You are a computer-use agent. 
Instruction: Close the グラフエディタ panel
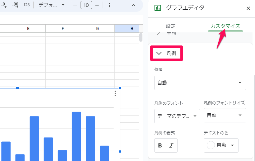pyautogui.click(x=248, y=8)
